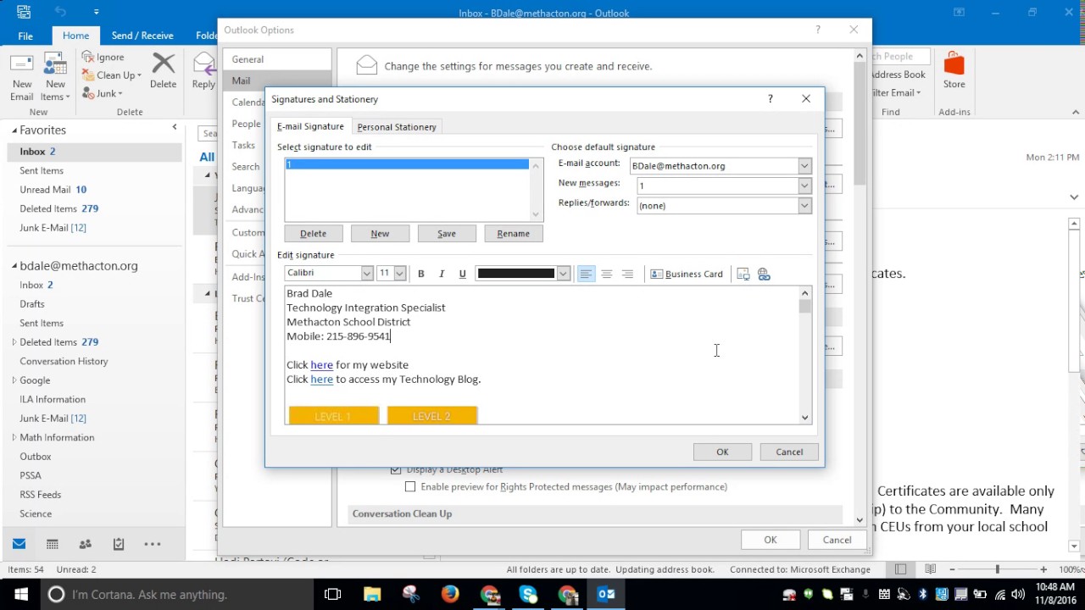This screenshot has width=1085, height=610.
Task: Switch to Personal Stationery tab
Action: point(397,127)
